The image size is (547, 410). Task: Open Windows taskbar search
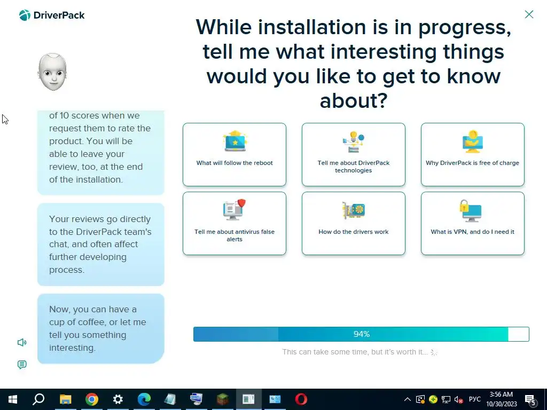point(38,399)
